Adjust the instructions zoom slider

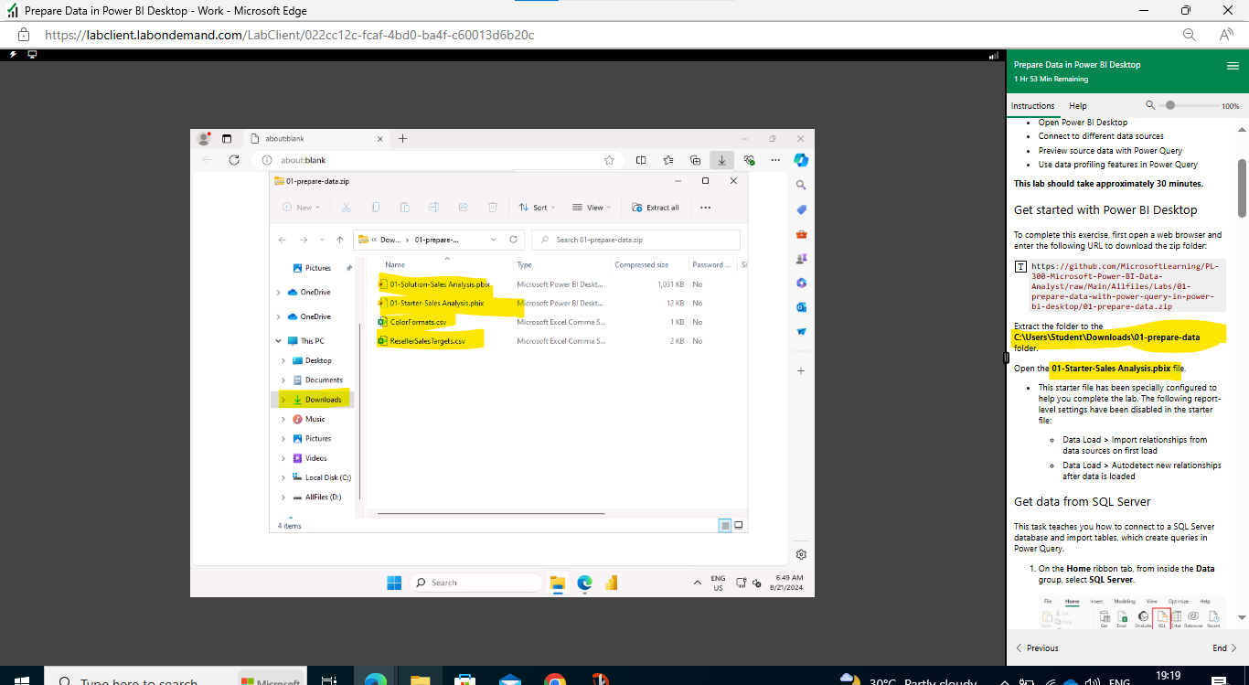[1173, 104]
